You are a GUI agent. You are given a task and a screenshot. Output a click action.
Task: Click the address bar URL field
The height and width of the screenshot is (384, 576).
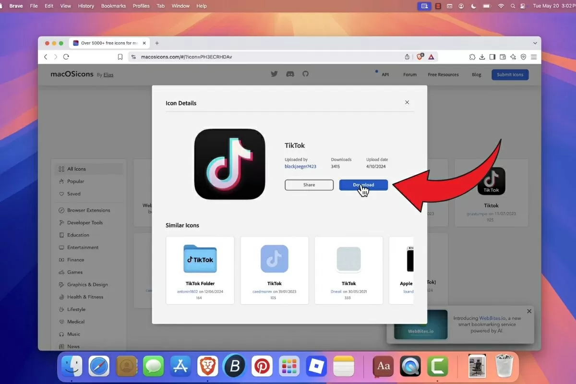click(x=264, y=57)
